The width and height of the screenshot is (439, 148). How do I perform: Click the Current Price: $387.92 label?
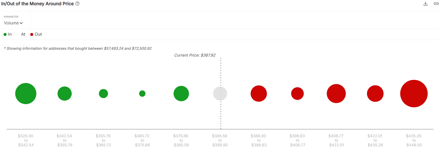tap(195, 55)
